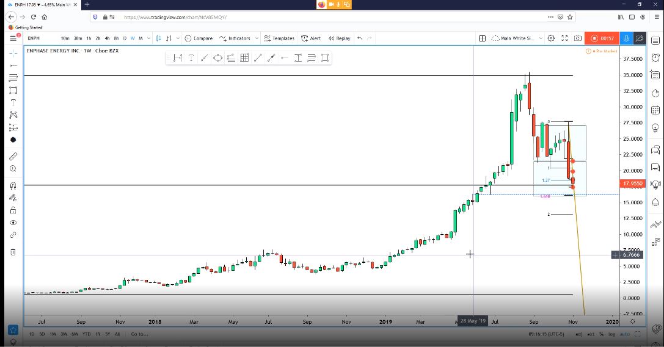The height and width of the screenshot is (347, 664).
Task: Open the notifications bell panel
Action: (655, 202)
